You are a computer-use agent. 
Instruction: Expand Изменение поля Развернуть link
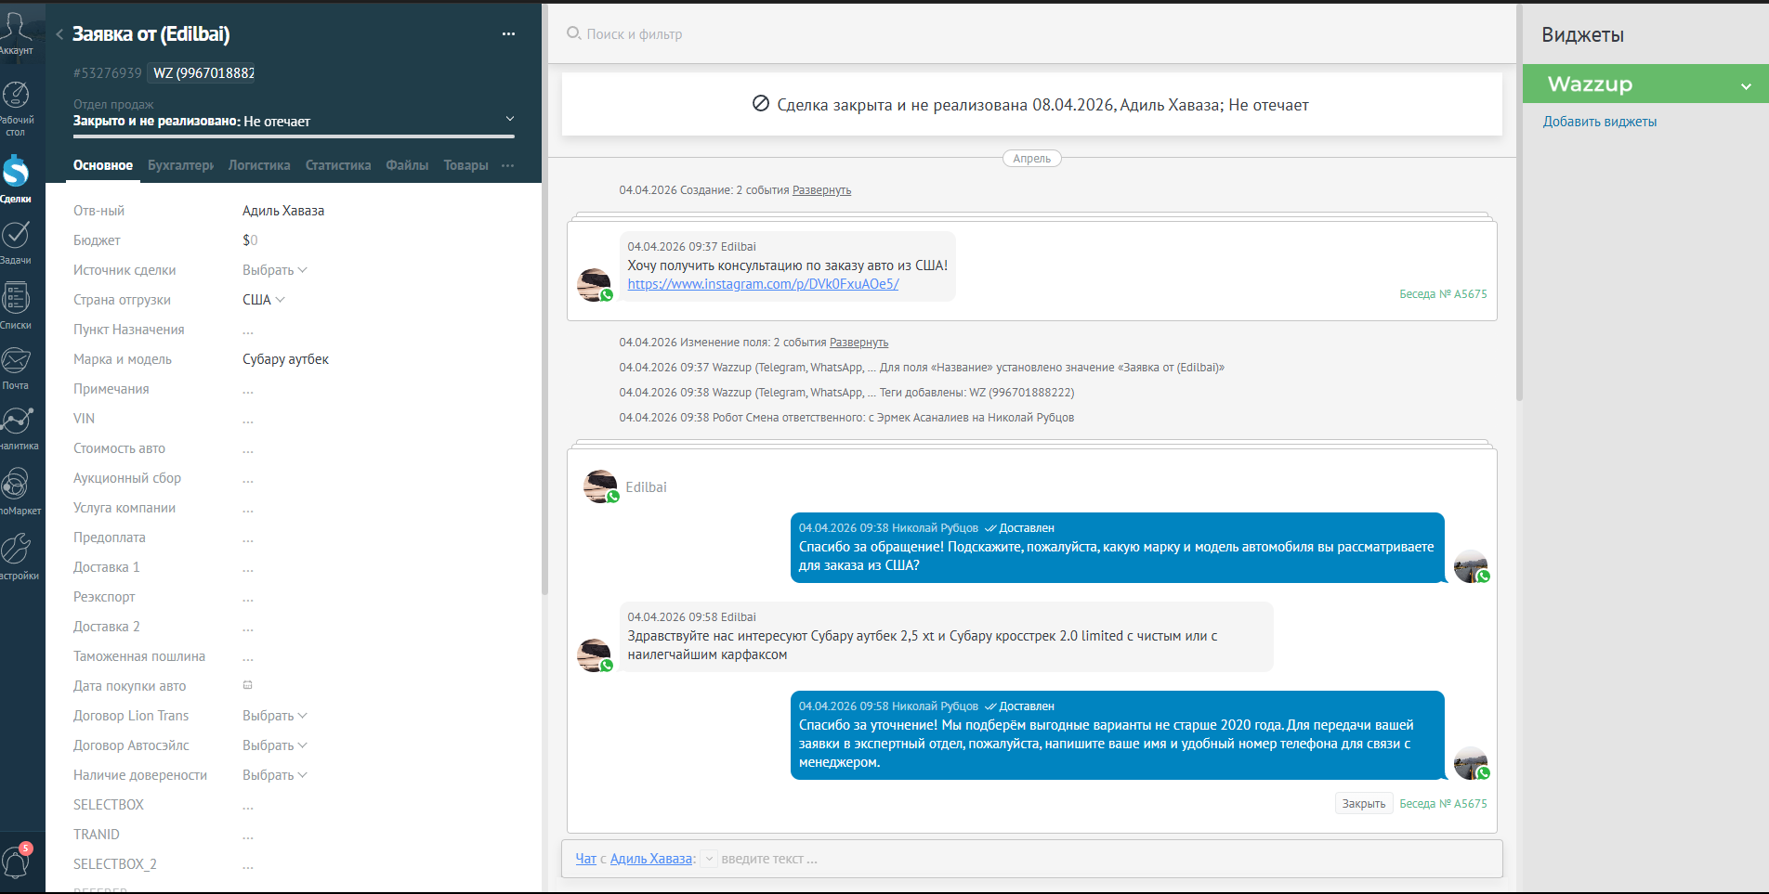858,343
